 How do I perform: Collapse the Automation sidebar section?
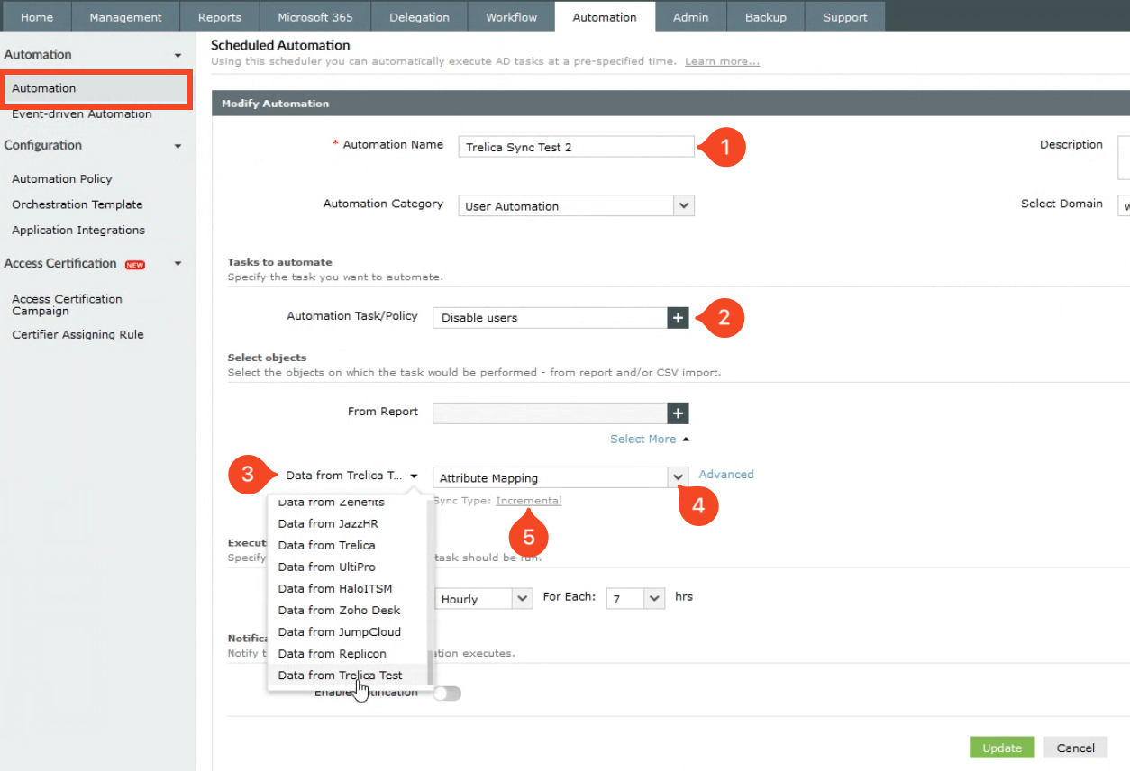point(178,56)
